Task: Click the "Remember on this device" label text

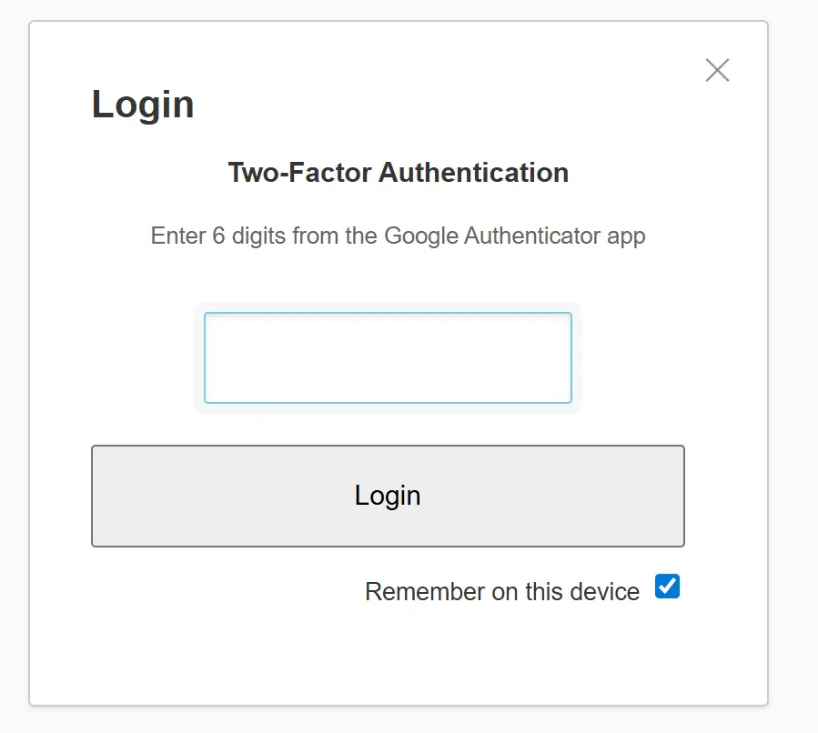Action: tap(501, 592)
